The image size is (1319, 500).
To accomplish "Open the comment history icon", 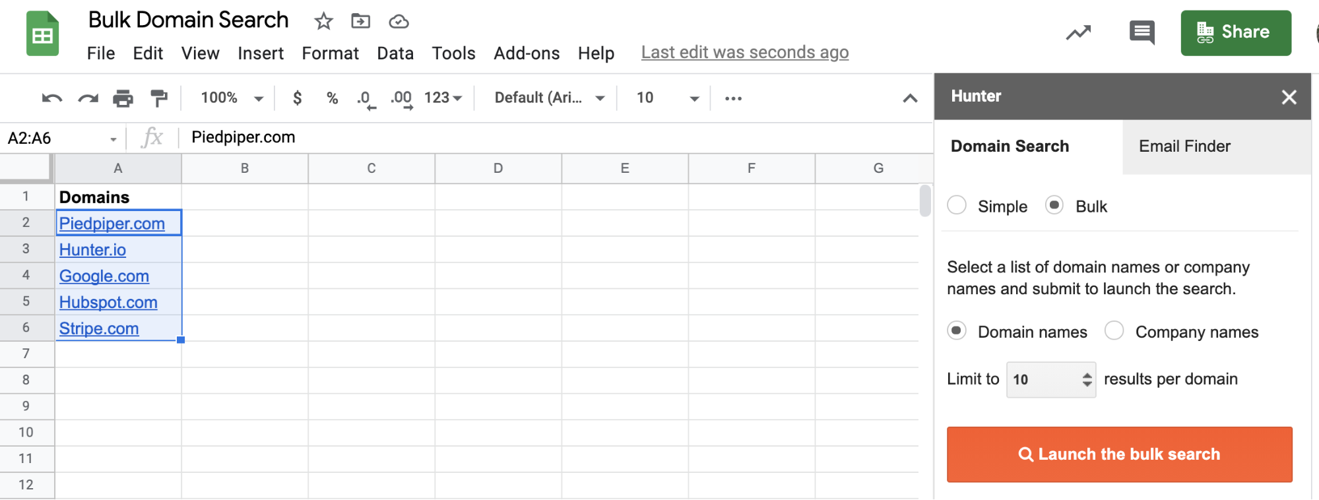I will pyautogui.click(x=1142, y=32).
